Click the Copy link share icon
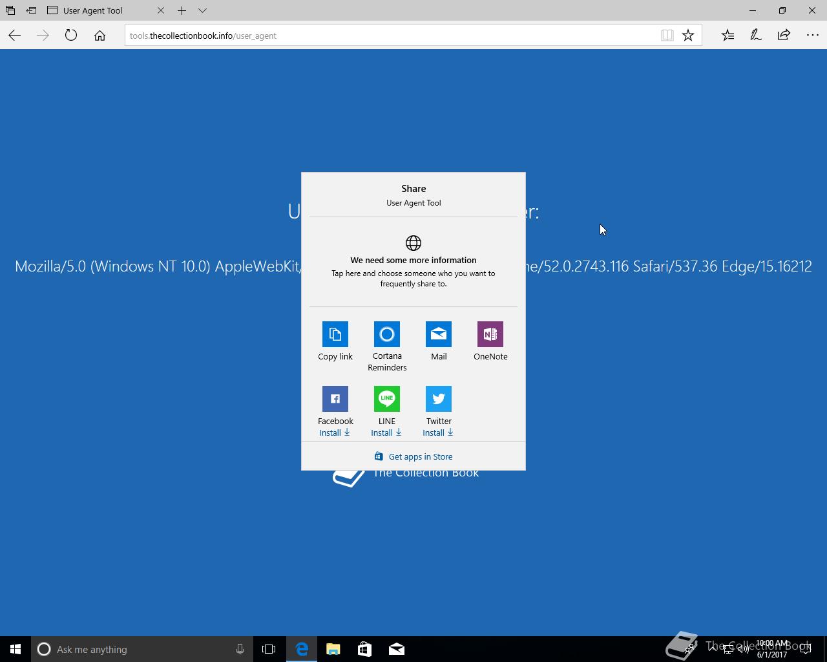The height and width of the screenshot is (662, 827). click(x=335, y=334)
